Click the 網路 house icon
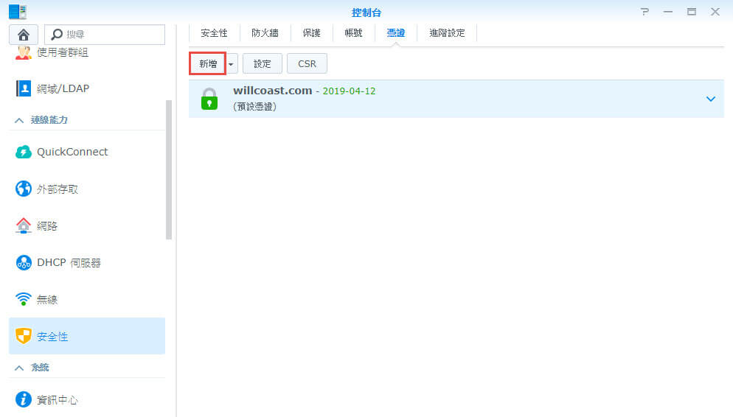The image size is (733, 417). click(24, 226)
